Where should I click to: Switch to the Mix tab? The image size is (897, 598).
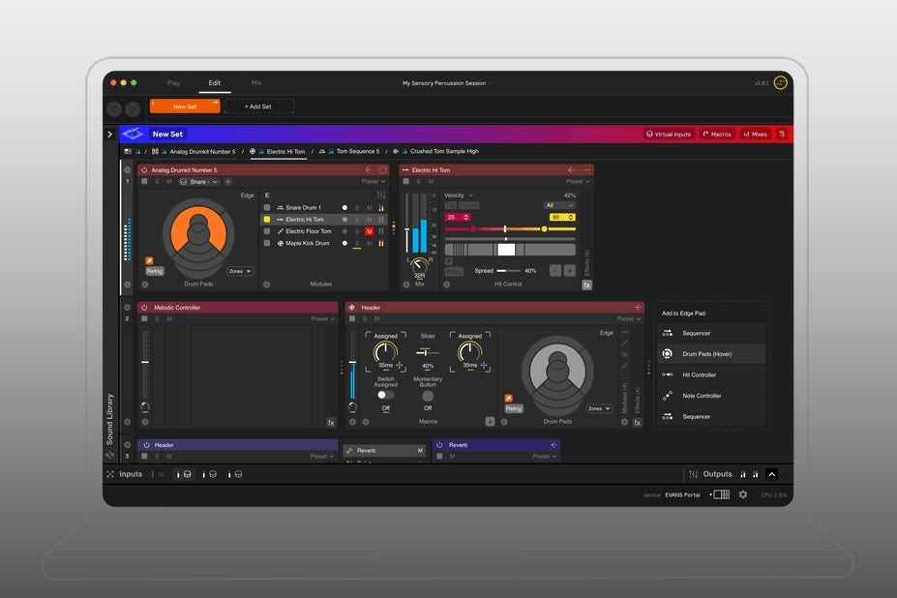[256, 83]
